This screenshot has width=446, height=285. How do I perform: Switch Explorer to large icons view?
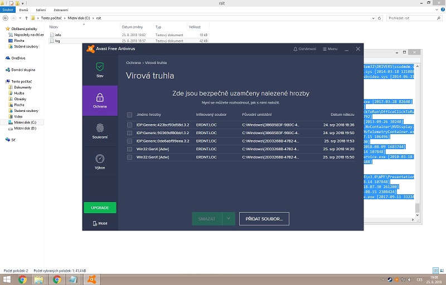pyautogui.click(x=442, y=271)
